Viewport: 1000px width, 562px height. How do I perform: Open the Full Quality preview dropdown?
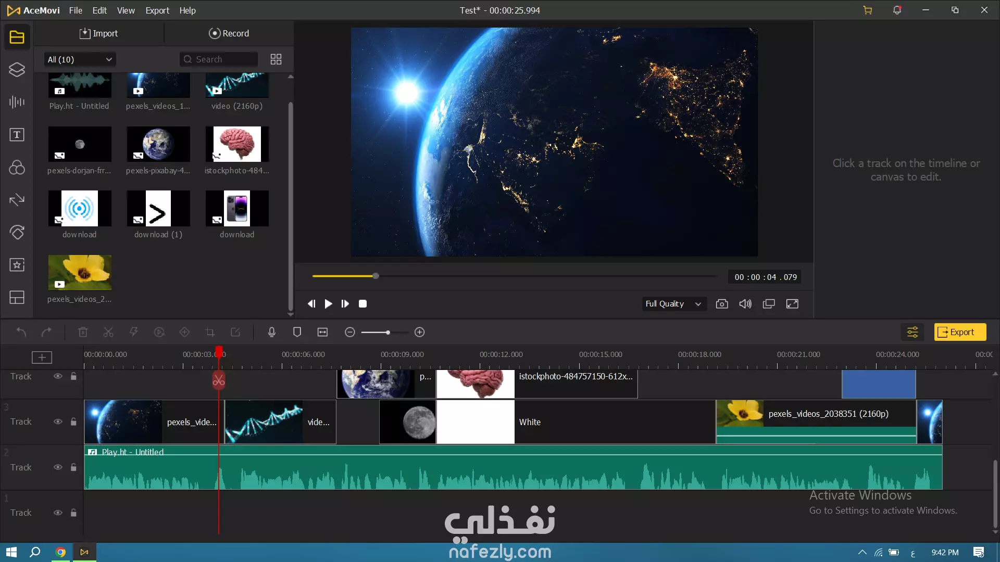(x=673, y=304)
